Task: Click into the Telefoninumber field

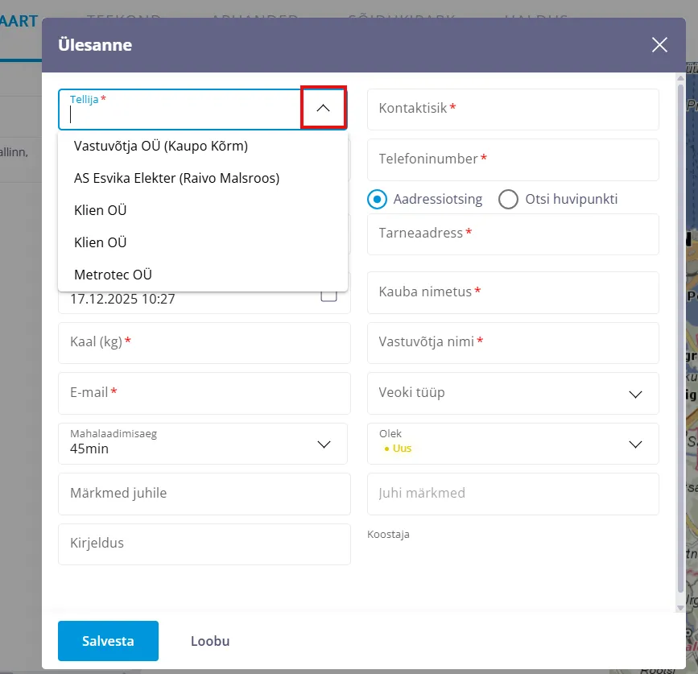Action: click(x=513, y=159)
